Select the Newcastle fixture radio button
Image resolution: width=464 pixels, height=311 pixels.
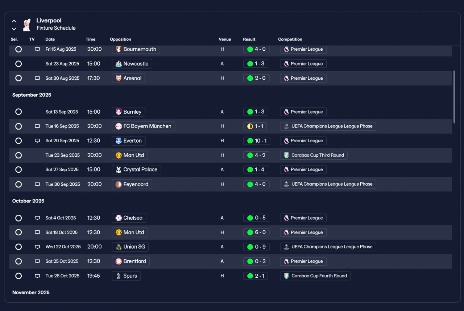pyautogui.click(x=18, y=64)
